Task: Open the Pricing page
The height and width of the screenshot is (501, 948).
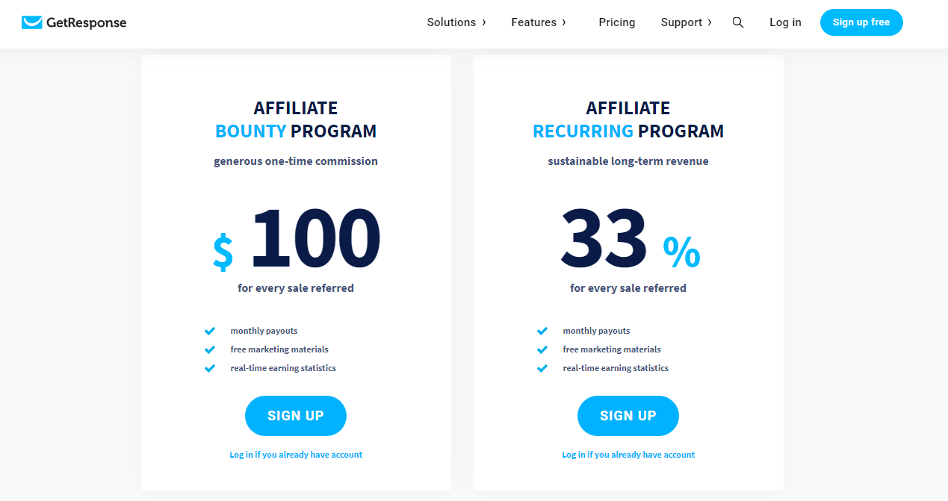Action: click(x=617, y=22)
